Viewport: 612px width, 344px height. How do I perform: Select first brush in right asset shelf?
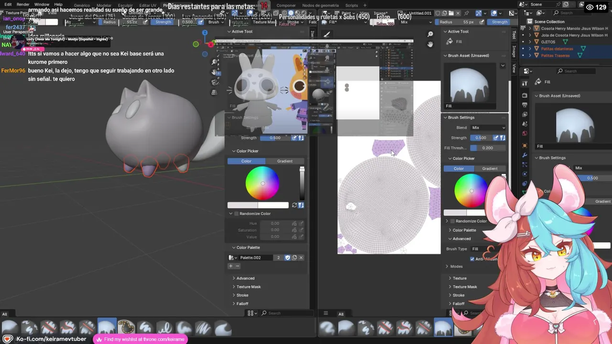point(327,328)
